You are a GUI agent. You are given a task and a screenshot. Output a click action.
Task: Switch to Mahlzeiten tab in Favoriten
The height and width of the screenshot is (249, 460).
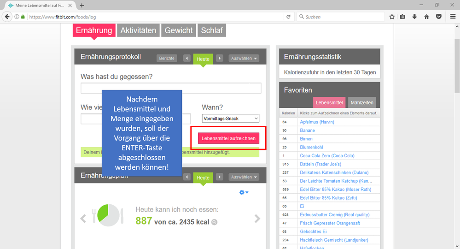coord(362,102)
